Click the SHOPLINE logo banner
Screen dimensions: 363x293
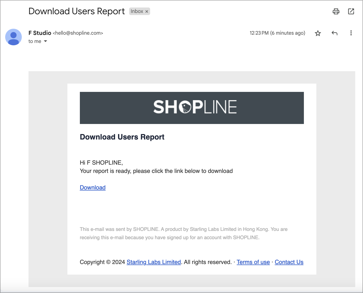coord(192,108)
